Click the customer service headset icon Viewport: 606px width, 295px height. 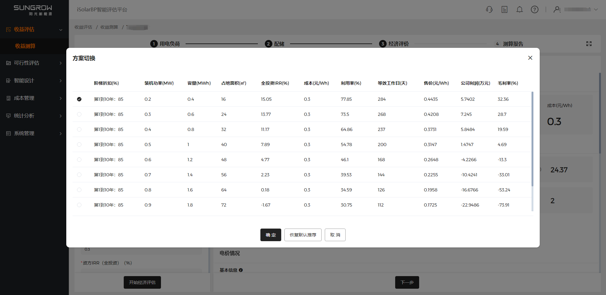pos(489,9)
